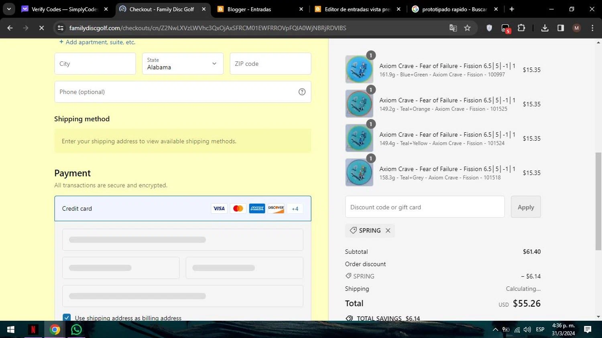Bookmark page with the star icon
Viewport: 602px width, 338px height.
[x=467, y=28]
